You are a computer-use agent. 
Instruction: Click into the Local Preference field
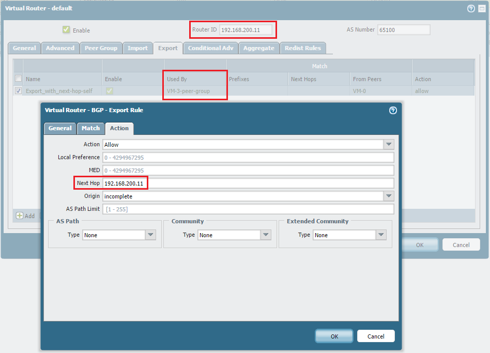248,158
